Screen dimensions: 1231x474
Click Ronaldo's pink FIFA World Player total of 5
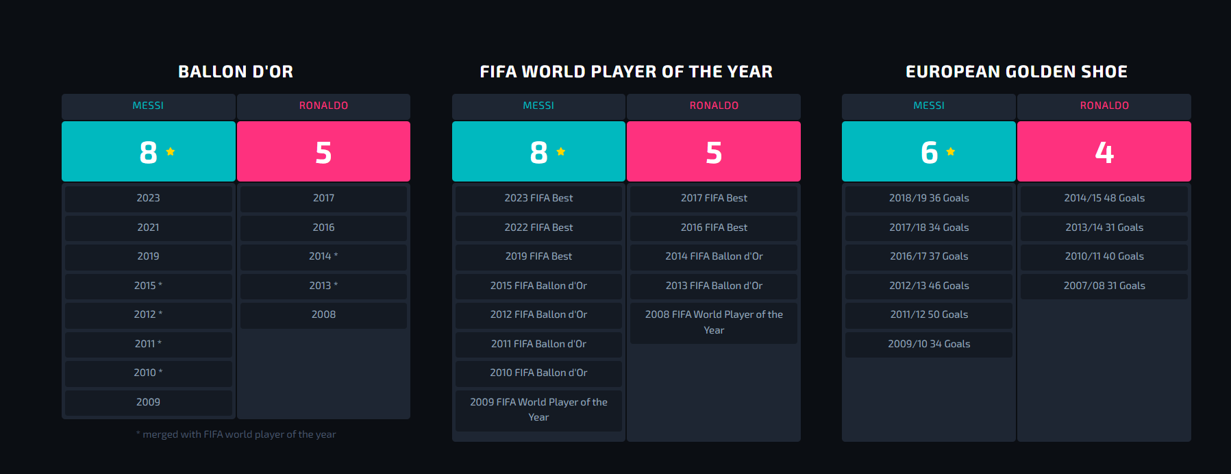pos(714,151)
